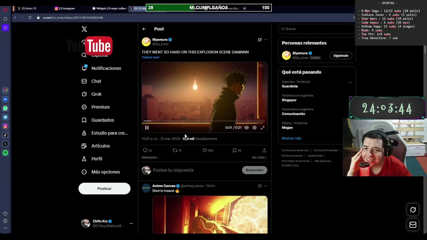Screen dimensions: 427x240
Task: Open TikTok in the Opera sidebar
Action: click(x=5, y=135)
